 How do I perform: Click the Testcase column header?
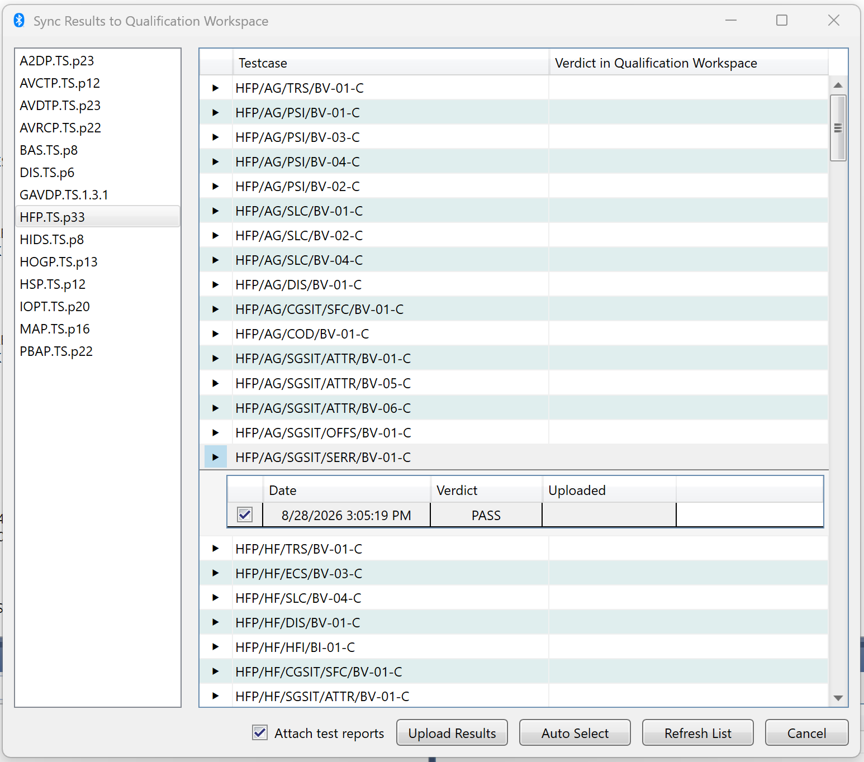pyautogui.click(x=391, y=63)
